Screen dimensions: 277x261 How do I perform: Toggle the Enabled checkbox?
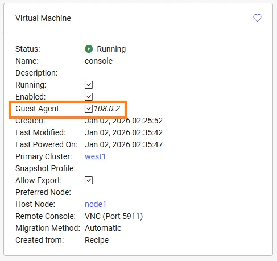89,97
